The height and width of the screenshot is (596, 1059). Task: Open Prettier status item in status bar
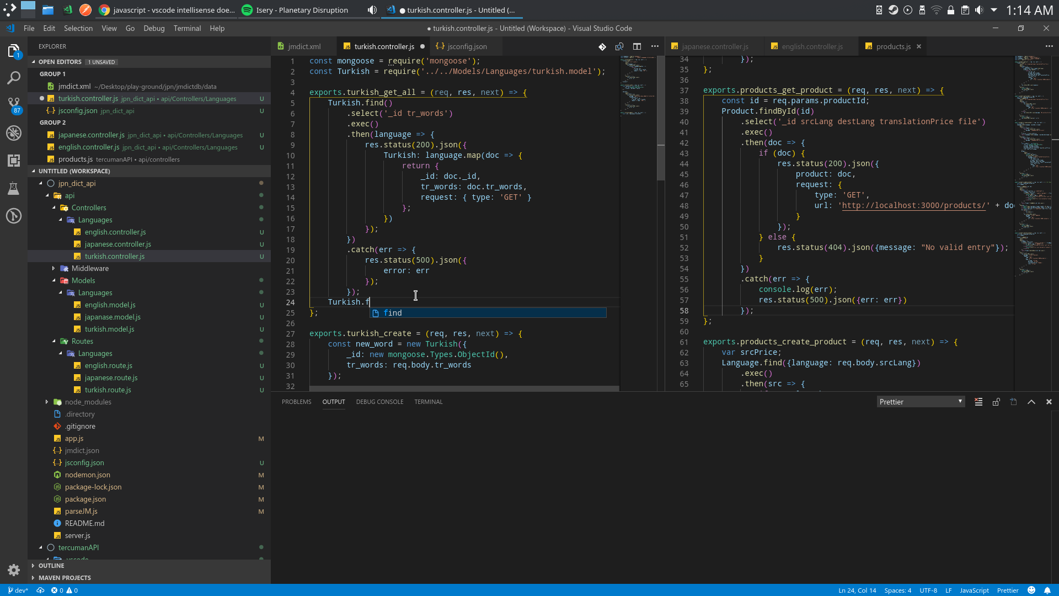(1008, 590)
